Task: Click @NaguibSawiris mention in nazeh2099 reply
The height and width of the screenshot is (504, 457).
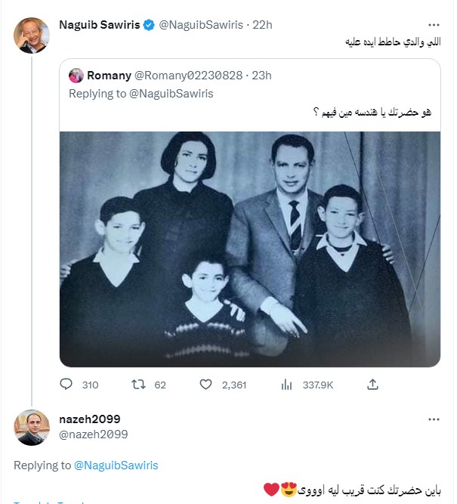Action: (116, 465)
